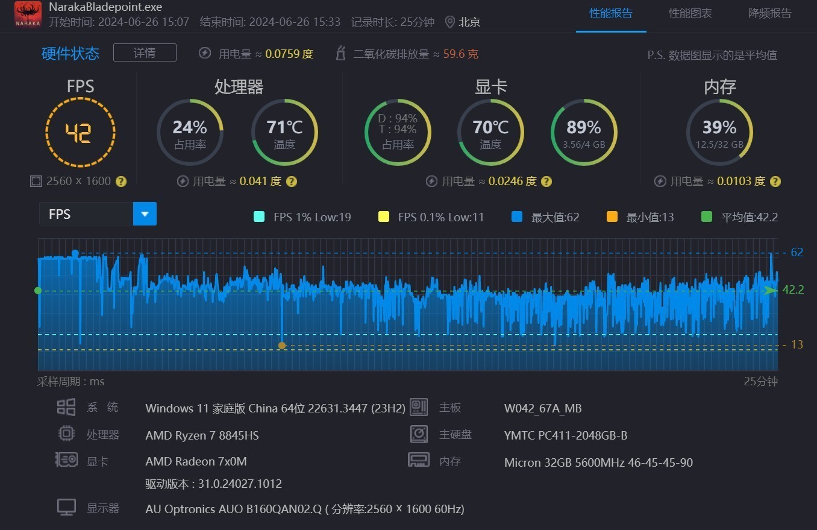817x530 pixels.
Task: Click the 驱动版本 : 31.0.24027.1012 text
Action: click(x=213, y=484)
